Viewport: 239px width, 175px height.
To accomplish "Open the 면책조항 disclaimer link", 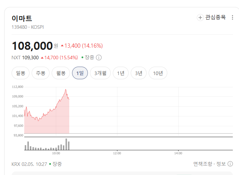I will (x=202, y=164).
